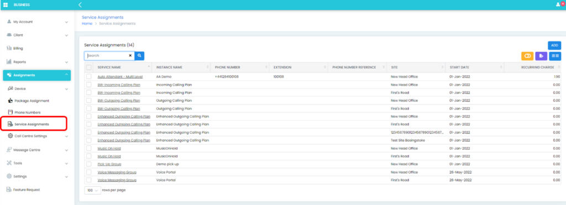Click the orange toolbar icon button
This screenshot has height=205, width=566.
(x=527, y=56)
